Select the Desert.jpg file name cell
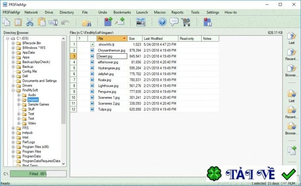 coord(112,56)
